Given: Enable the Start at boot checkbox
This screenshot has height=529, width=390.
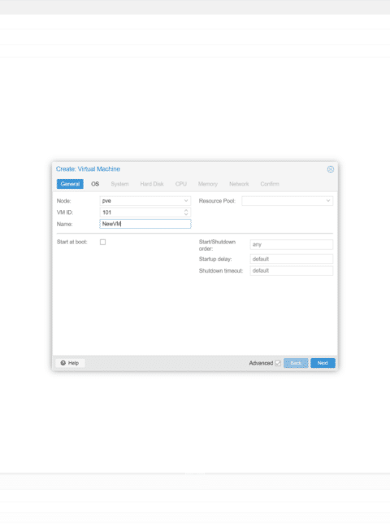Looking at the screenshot, I should pyautogui.click(x=102, y=242).
